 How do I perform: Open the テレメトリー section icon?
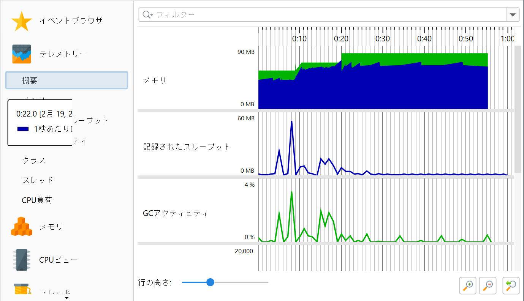[22, 54]
